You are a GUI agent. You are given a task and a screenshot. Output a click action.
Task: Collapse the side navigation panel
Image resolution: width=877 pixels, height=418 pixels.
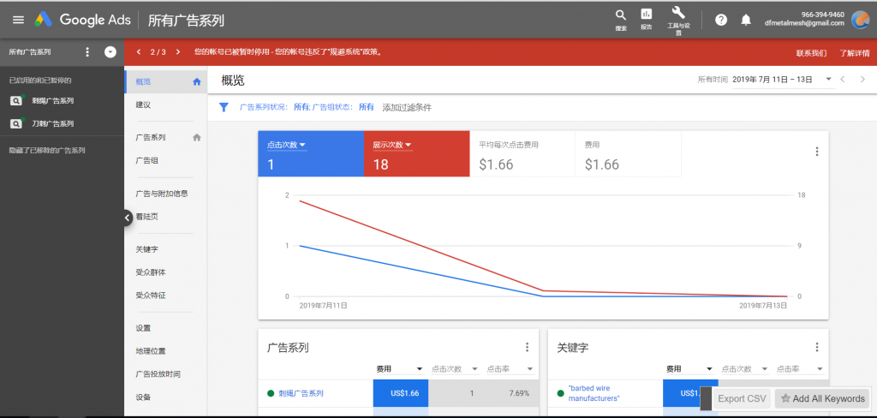pos(127,218)
